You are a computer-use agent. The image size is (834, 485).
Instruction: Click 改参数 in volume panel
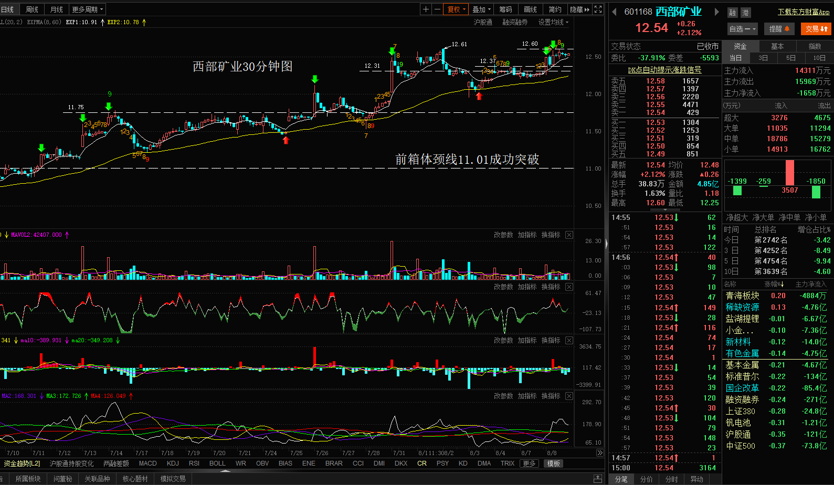click(x=503, y=235)
